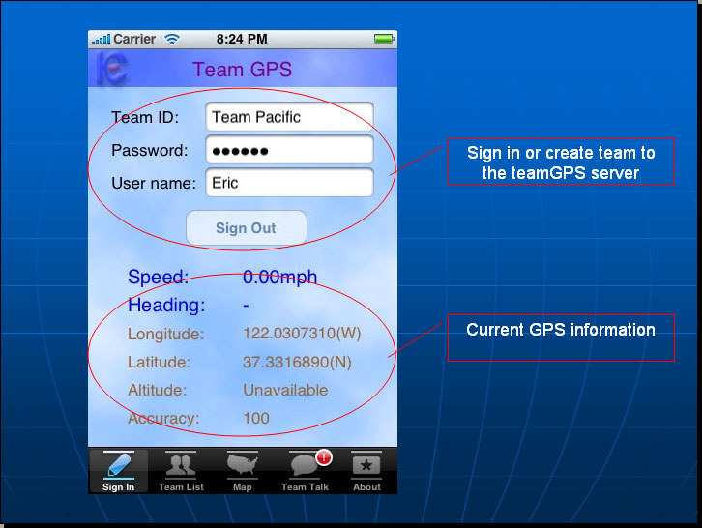Tap the Carrier label

tap(134, 39)
